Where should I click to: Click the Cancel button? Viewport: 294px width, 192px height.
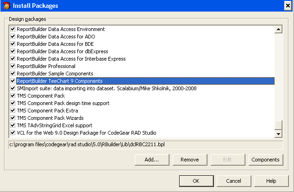[x=234, y=181]
